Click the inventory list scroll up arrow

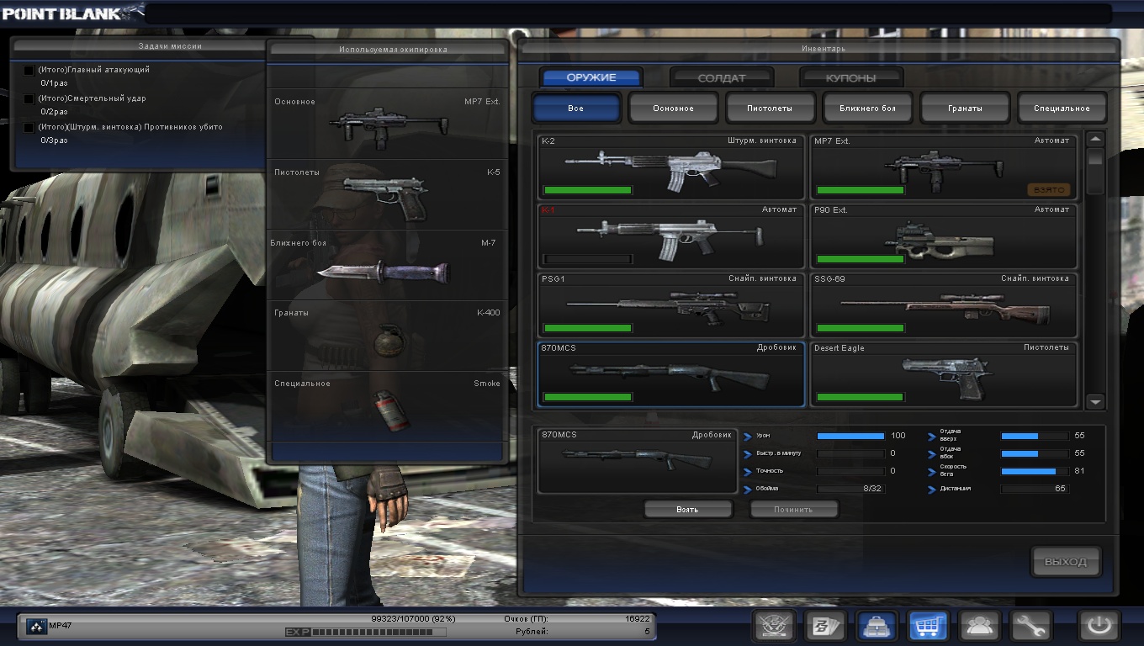pos(1095,139)
